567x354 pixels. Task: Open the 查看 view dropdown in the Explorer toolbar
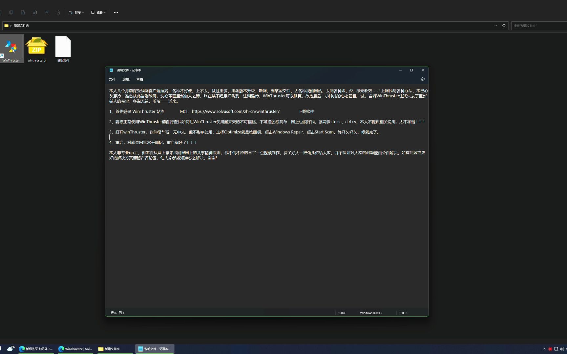(x=98, y=12)
